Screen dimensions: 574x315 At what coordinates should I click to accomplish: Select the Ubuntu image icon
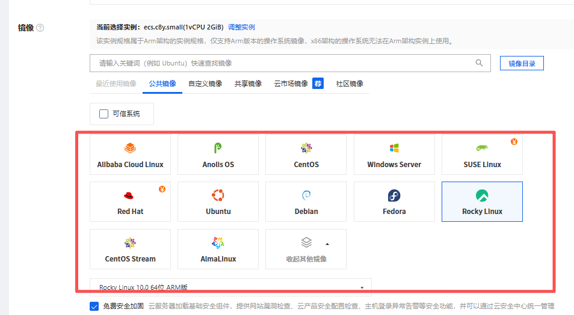[x=218, y=195]
